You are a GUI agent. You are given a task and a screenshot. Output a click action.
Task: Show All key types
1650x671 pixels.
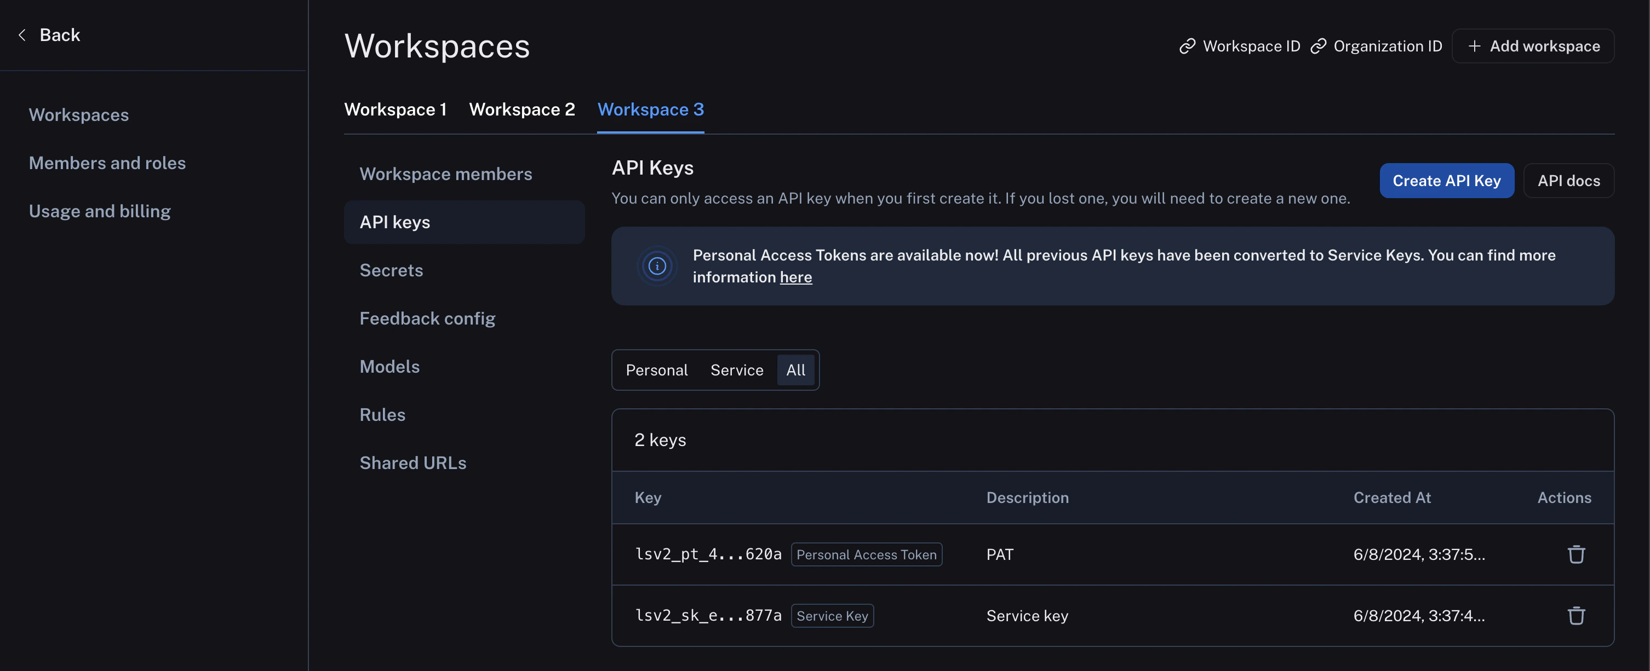(795, 370)
